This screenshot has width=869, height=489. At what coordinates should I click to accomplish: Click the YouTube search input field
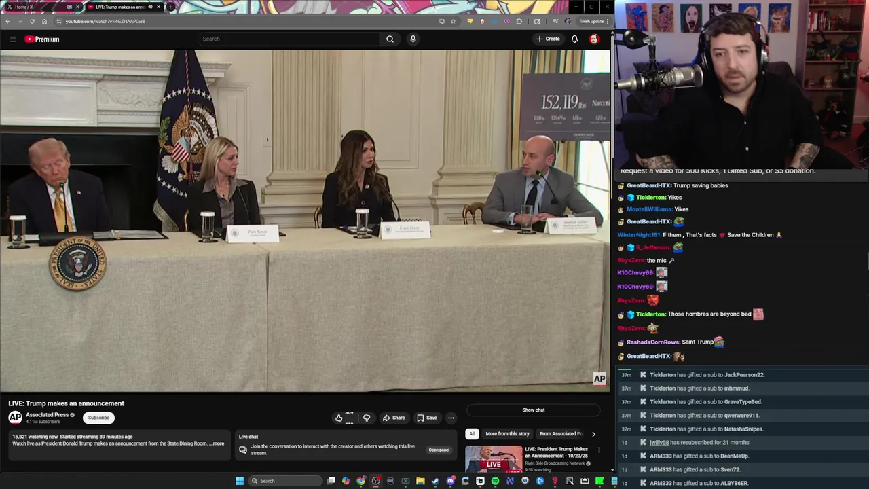point(289,39)
